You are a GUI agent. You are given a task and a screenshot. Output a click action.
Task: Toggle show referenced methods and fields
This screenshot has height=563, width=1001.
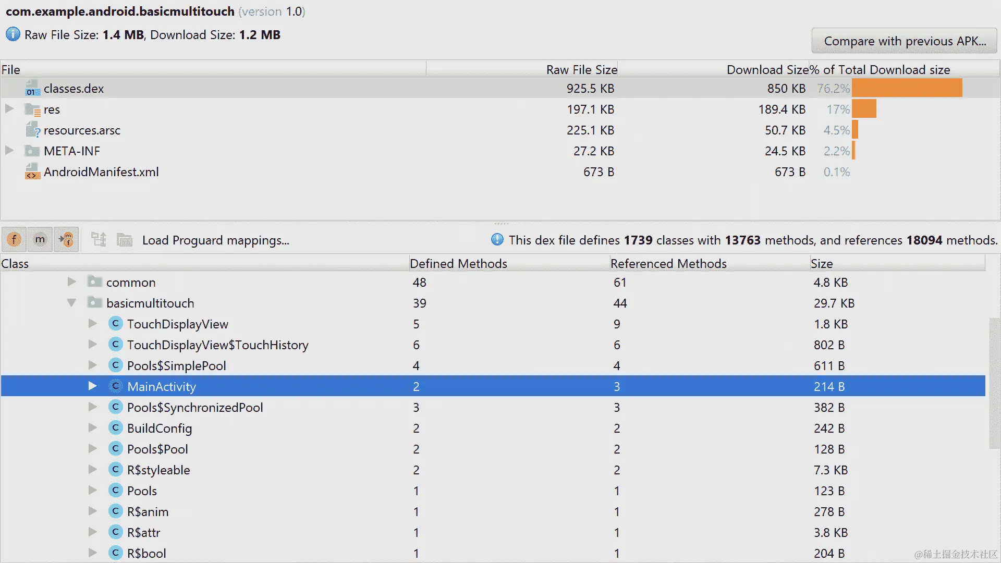[x=66, y=240]
